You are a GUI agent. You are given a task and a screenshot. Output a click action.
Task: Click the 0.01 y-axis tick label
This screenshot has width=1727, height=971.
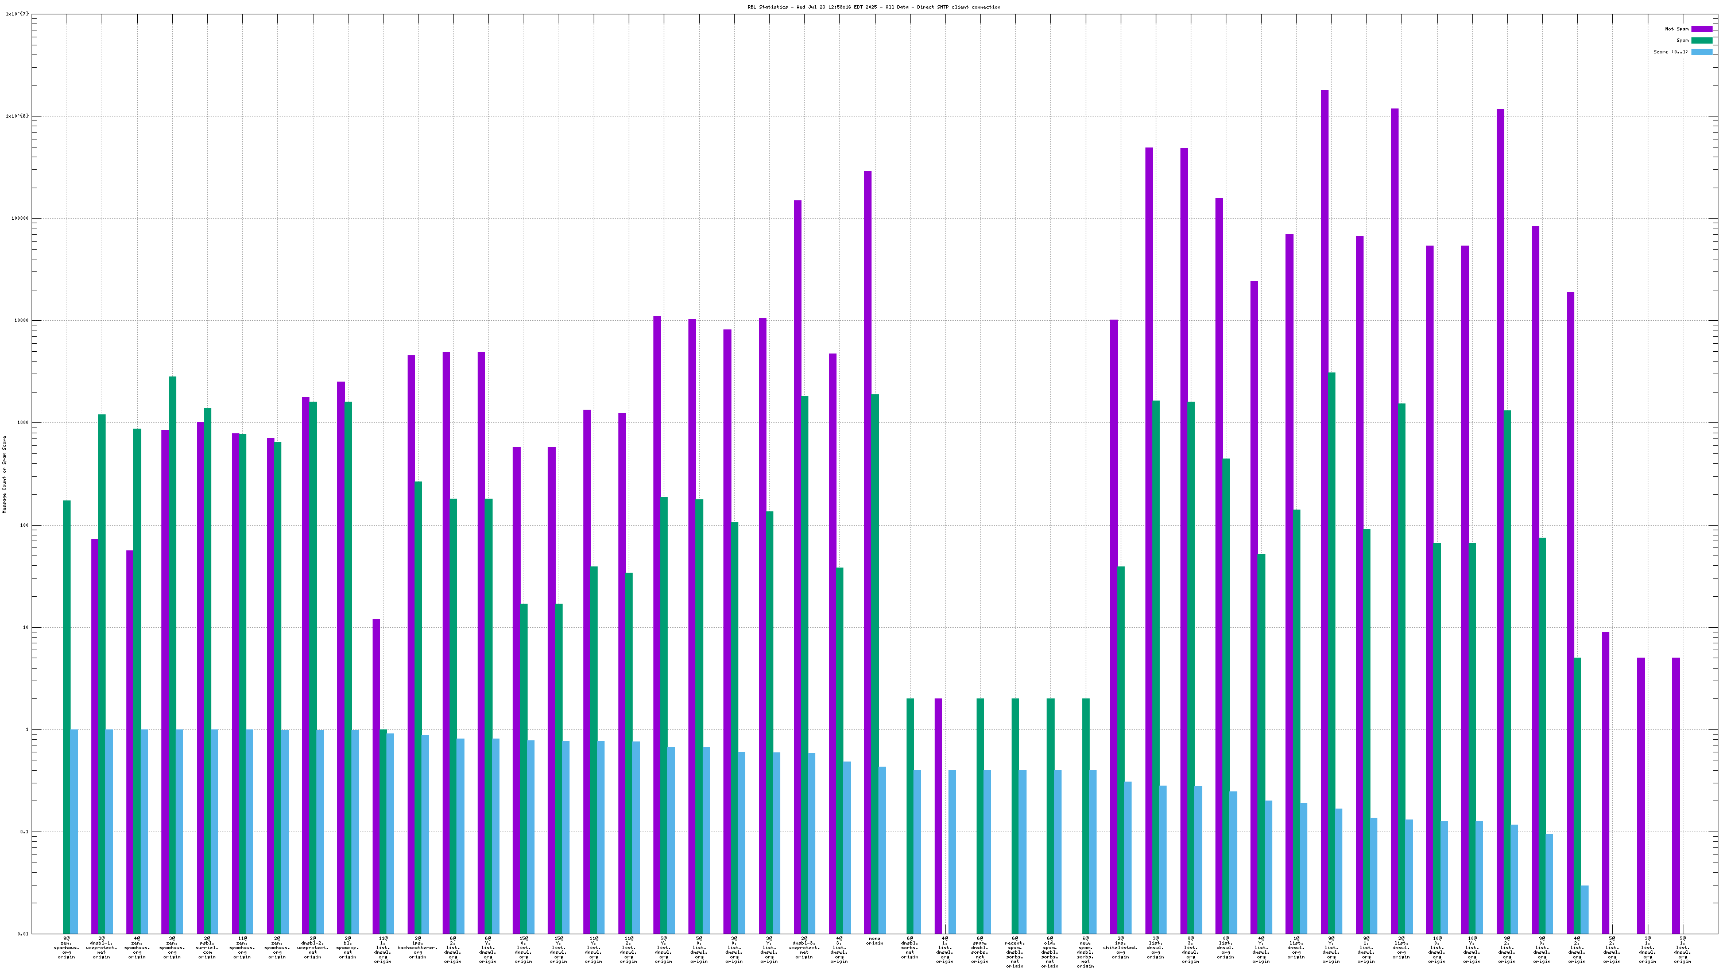click(x=23, y=934)
